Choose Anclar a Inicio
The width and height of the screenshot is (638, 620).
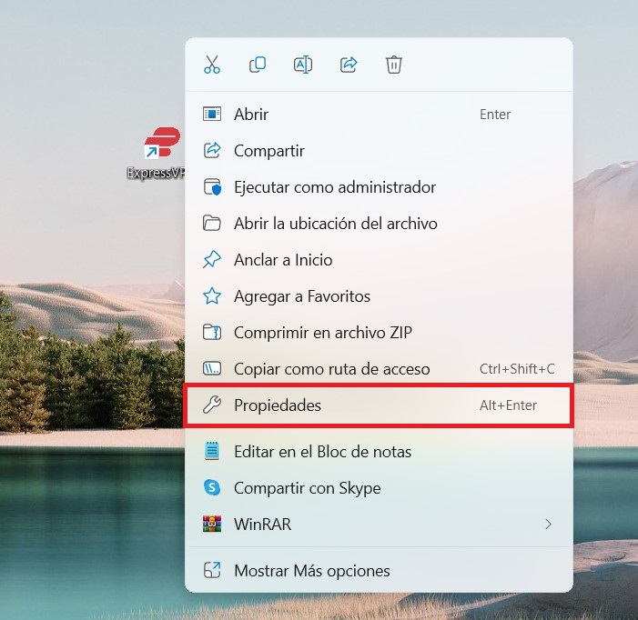pos(379,260)
